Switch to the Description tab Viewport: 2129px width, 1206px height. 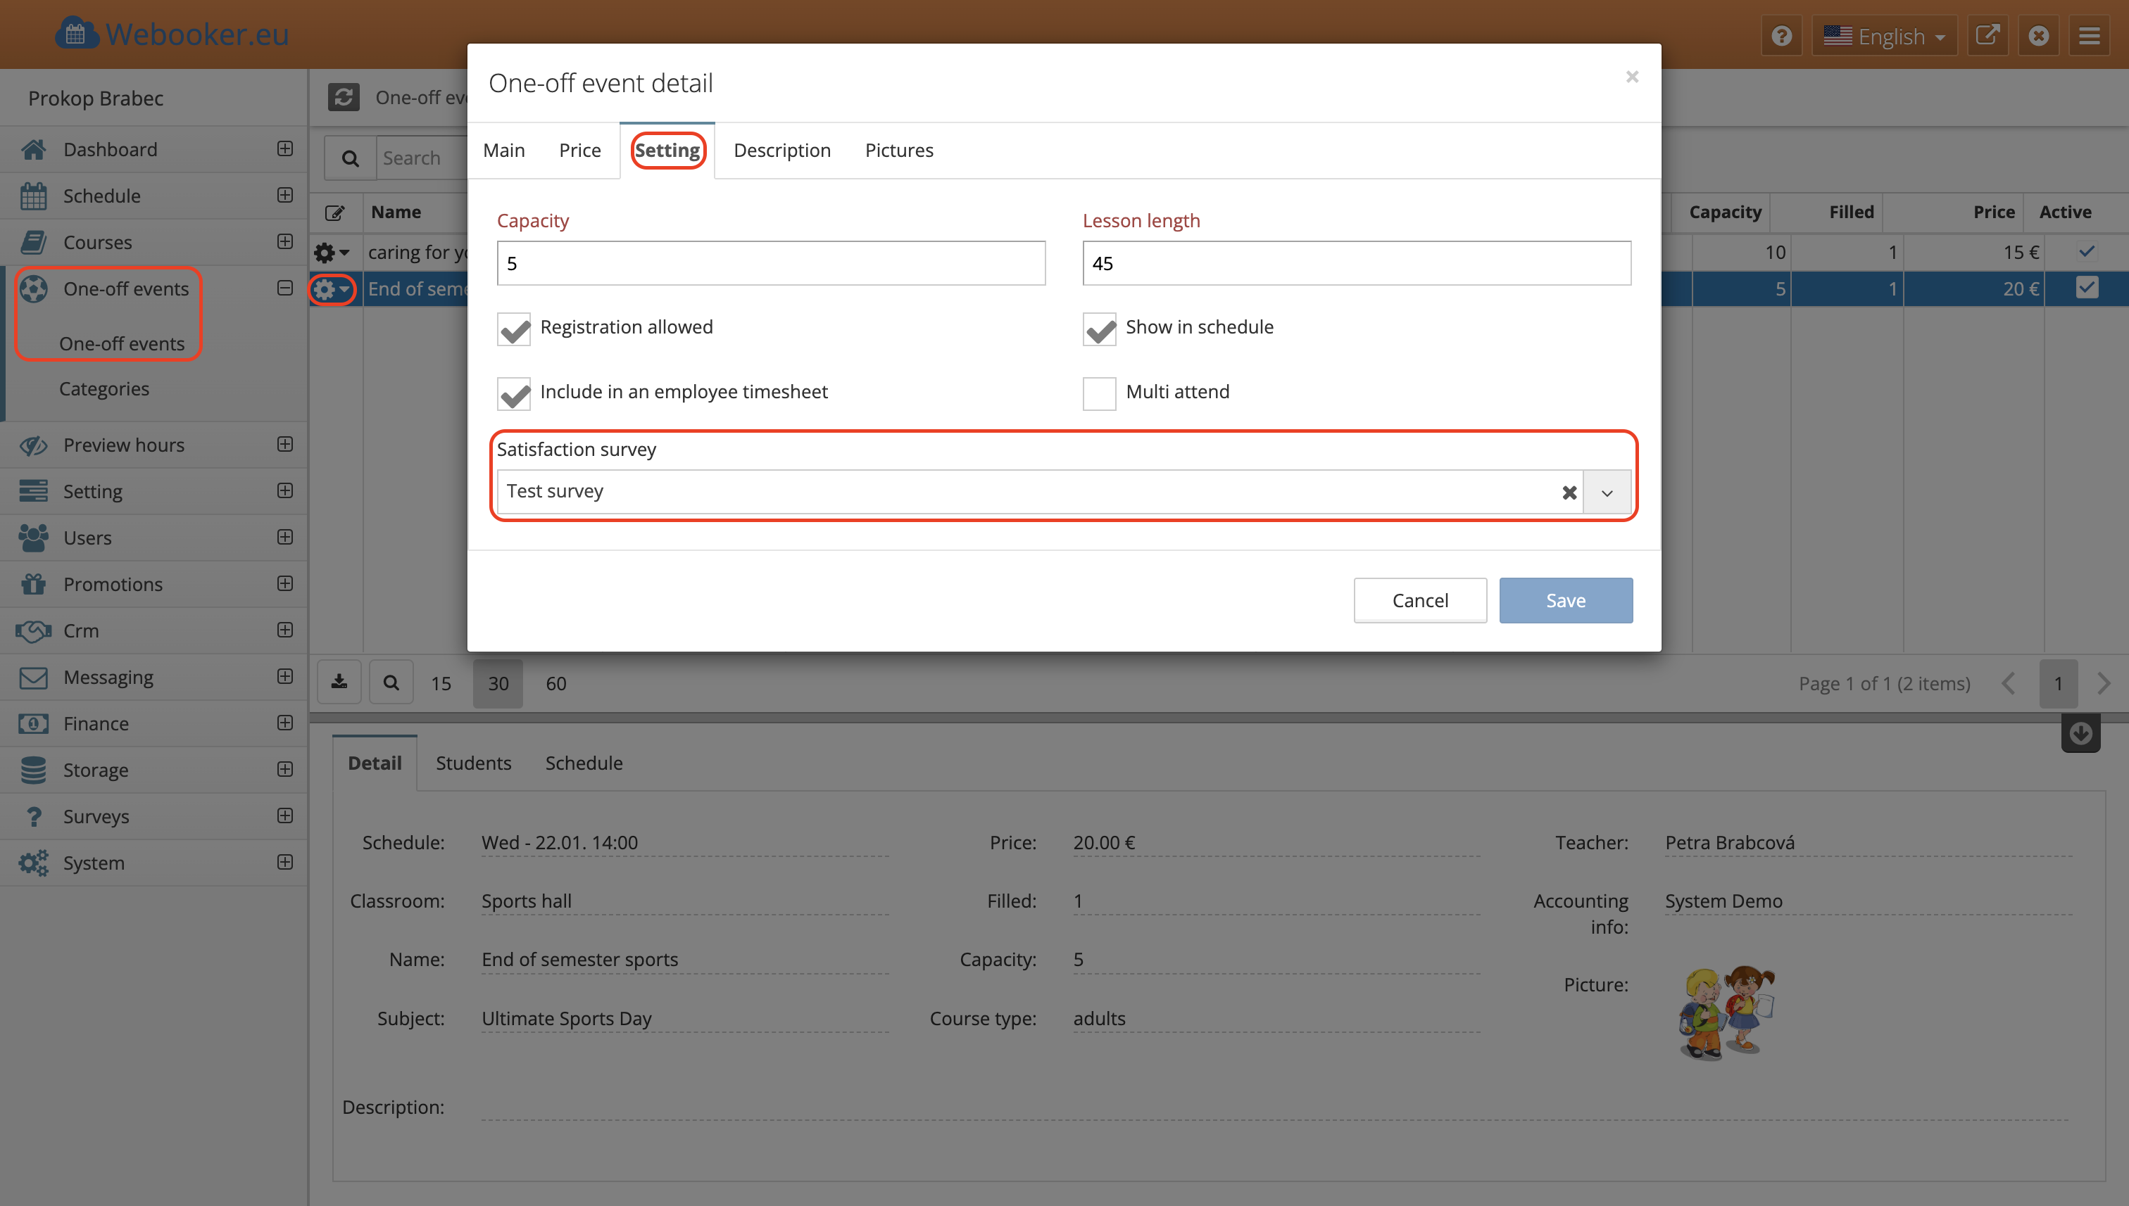click(x=781, y=150)
